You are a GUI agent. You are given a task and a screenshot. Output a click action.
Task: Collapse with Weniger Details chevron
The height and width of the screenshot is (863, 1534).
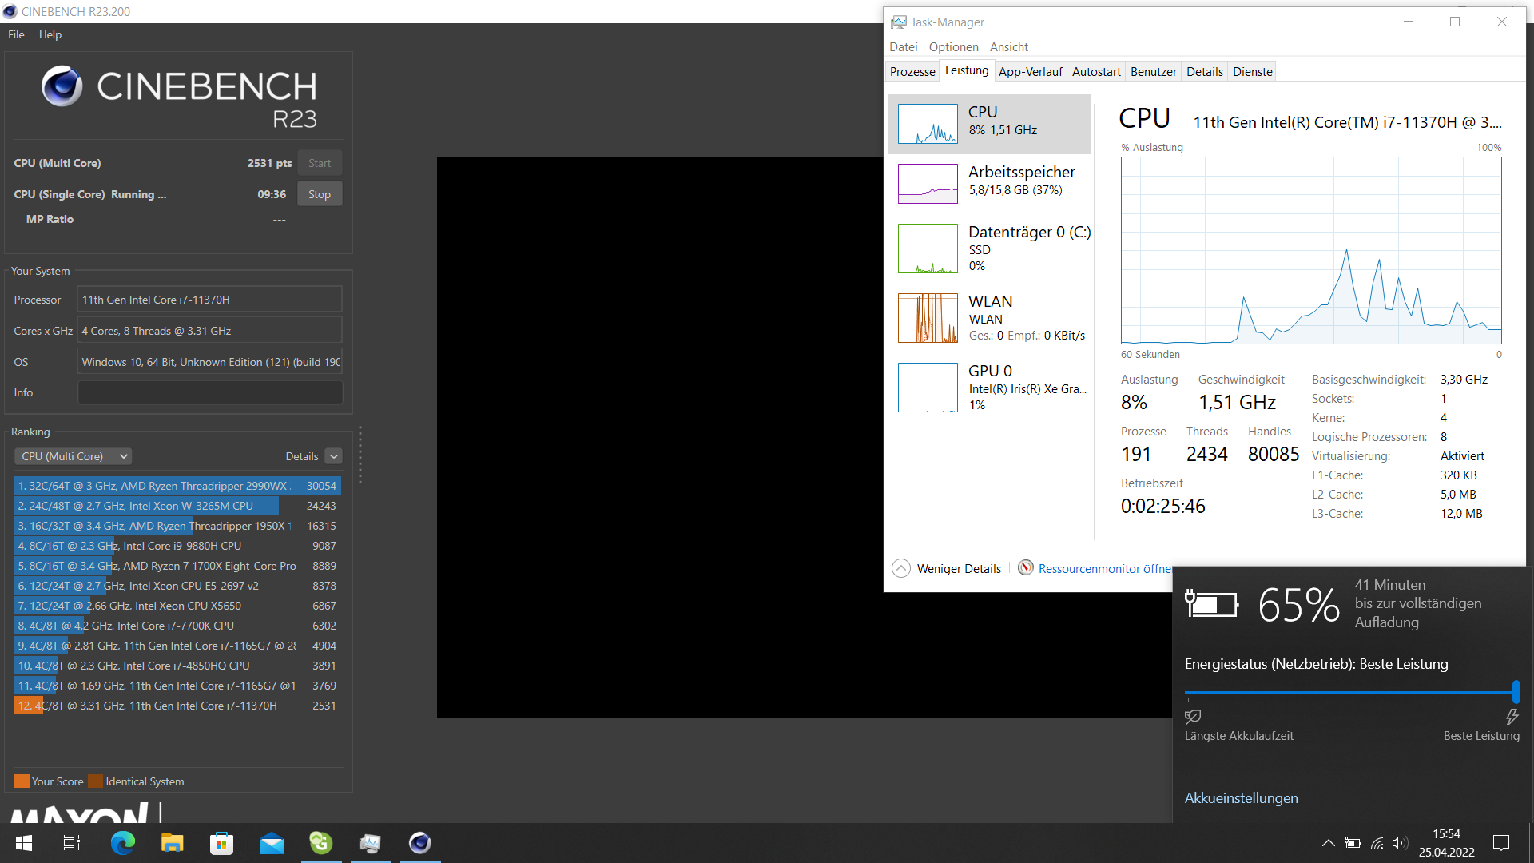click(901, 568)
